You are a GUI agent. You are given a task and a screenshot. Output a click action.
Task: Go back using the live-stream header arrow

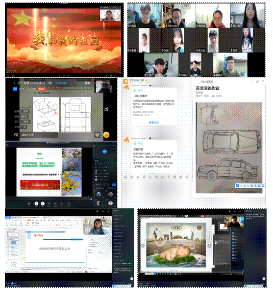tap(14, 83)
